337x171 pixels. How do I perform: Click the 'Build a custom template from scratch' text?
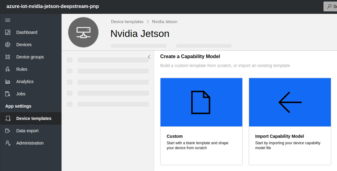225,66
